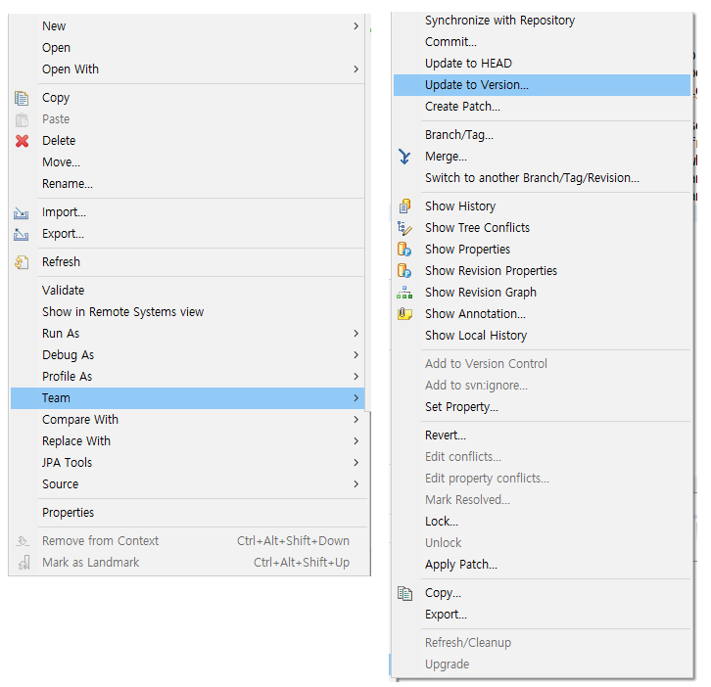Image resolution: width=711 pixels, height=687 pixels.
Task: Click the Show Revision Graph icon
Action: [x=404, y=293]
